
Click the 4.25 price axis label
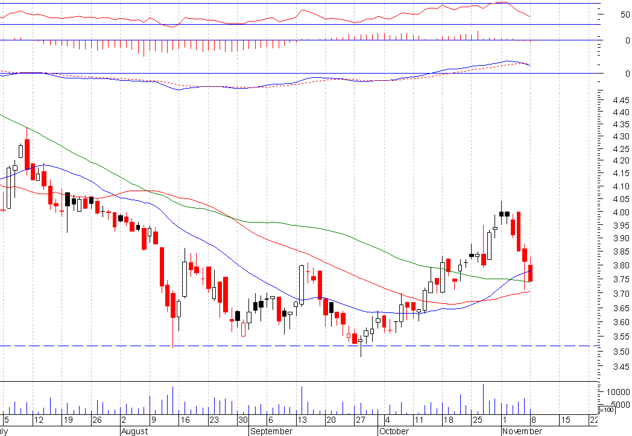[621, 149]
